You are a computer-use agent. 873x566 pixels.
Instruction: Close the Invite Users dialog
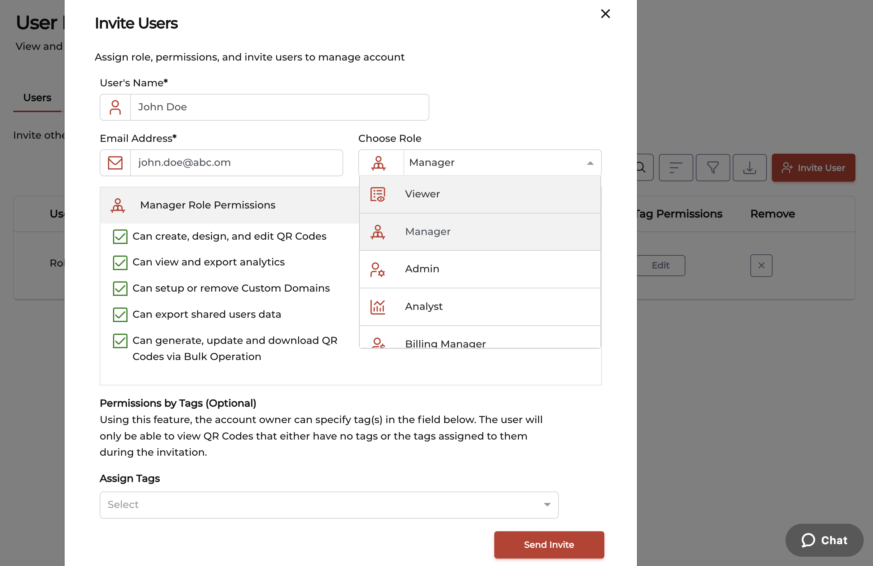[605, 14]
